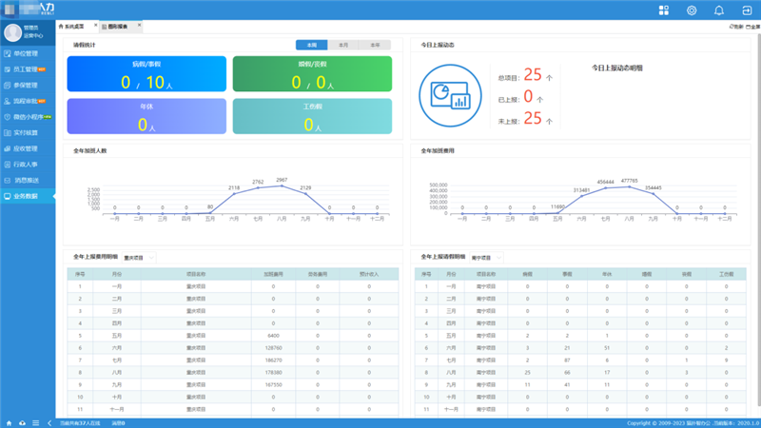
Task: Click the blue 病假/事假 statistics card
Action: (x=146, y=74)
